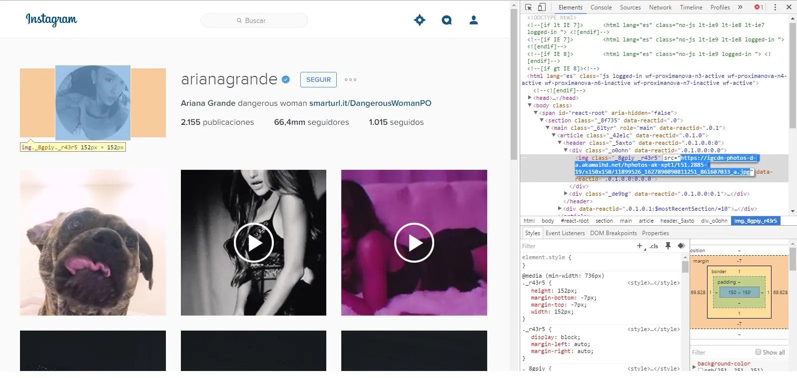797x378 pixels.
Task: Open the DevTools three-dot menu
Action: coord(775,7)
